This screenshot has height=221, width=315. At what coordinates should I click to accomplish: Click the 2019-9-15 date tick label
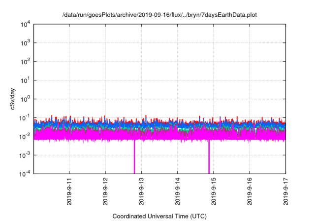(x=214, y=191)
